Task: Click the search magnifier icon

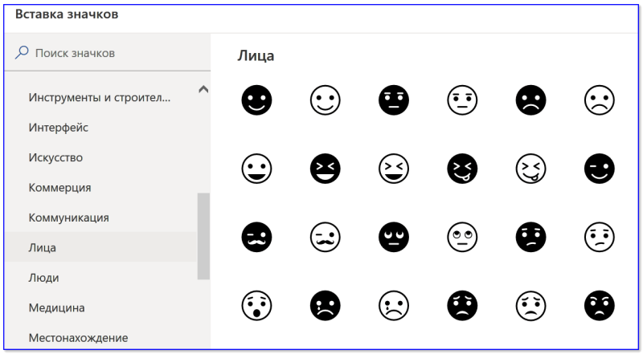Action: tap(22, 52)
